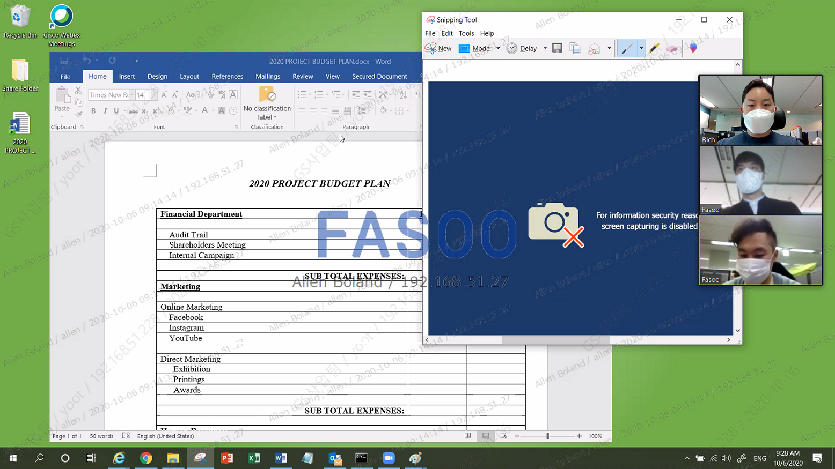
Task: Toggle Italic formatting in Word ribbon
Action: tap(105, 111)
